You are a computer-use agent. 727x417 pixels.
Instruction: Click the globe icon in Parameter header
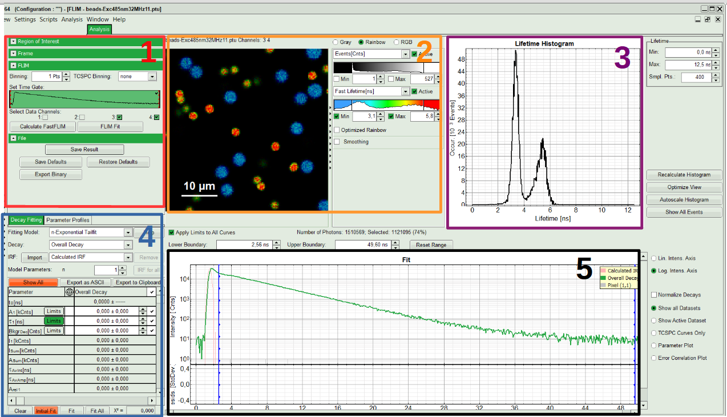click(x=70, y=292)
